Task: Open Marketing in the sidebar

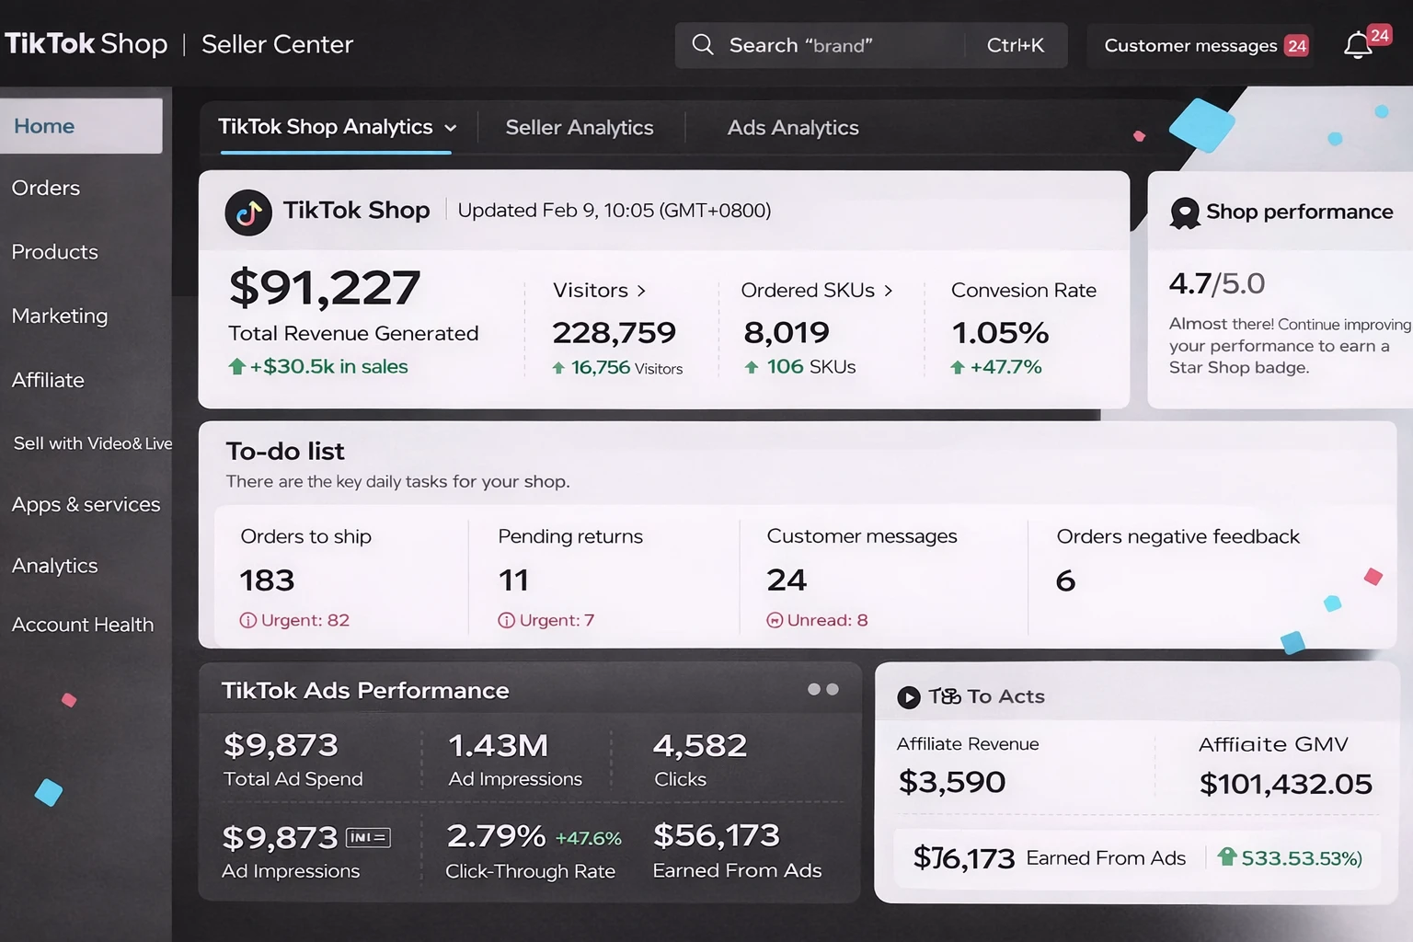Action: pyautogui.click(x=60, y=316)
